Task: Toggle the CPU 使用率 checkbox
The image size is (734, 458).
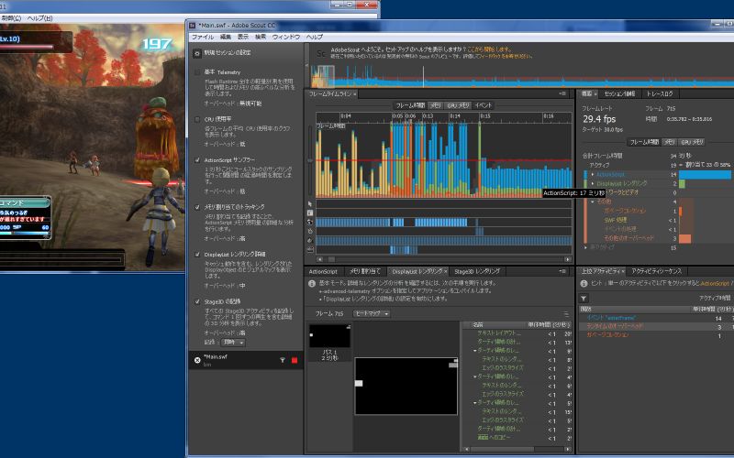Action: (x=197, y=119)
